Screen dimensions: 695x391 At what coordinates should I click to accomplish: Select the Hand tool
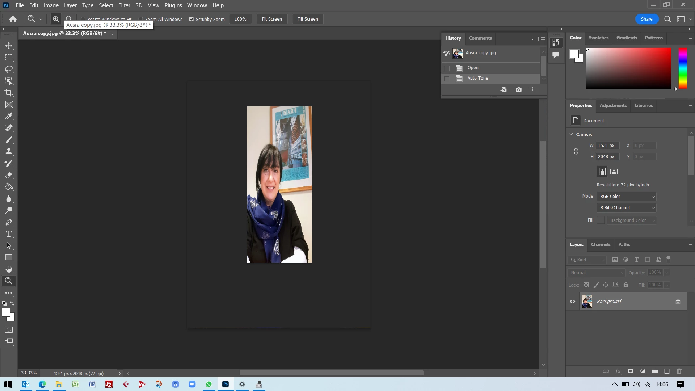tap(9, 269)
